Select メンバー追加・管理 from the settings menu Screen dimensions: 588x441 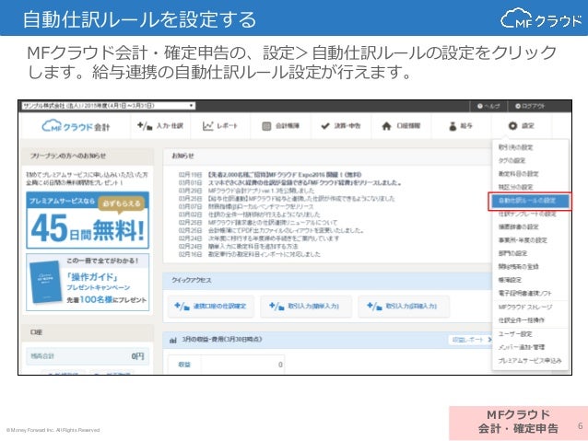tap(522, 347)
